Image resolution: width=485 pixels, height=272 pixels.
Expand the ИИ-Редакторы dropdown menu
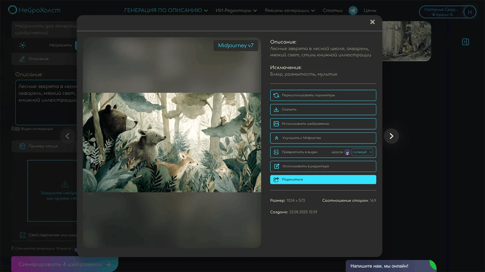point(236,10)
